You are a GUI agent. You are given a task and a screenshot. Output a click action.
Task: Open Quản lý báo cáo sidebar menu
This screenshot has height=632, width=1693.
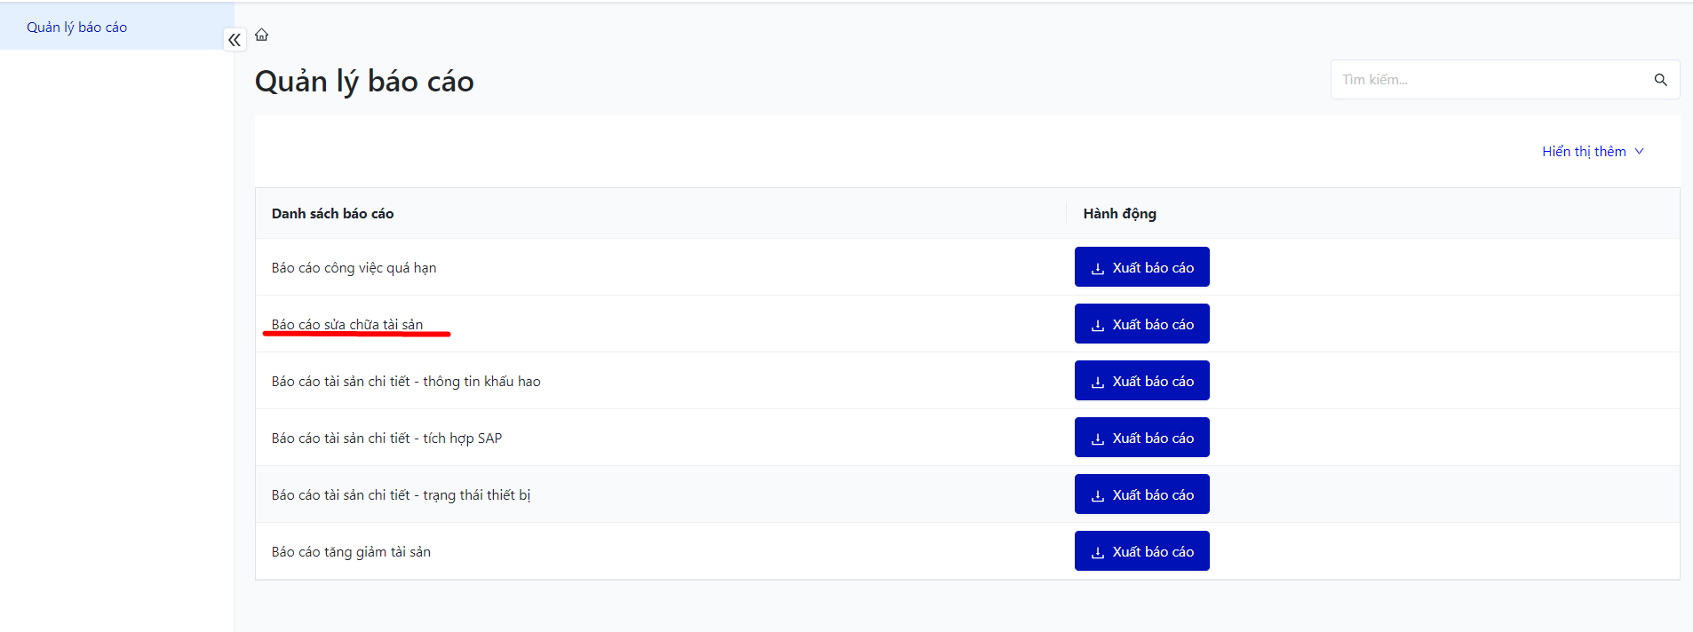coord(77,28)
